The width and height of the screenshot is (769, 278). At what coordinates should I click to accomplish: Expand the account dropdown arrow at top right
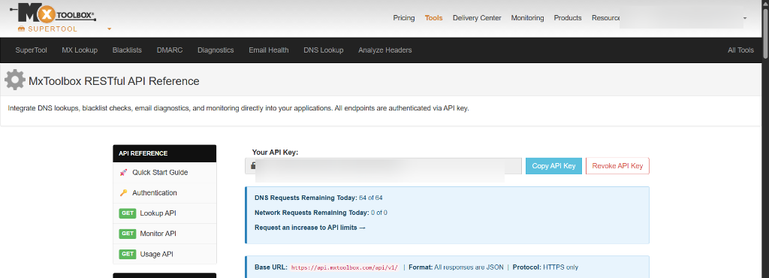click(745, 18)
